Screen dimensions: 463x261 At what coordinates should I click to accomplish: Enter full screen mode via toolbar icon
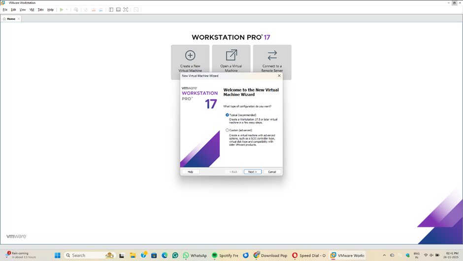tap(126, 10)
